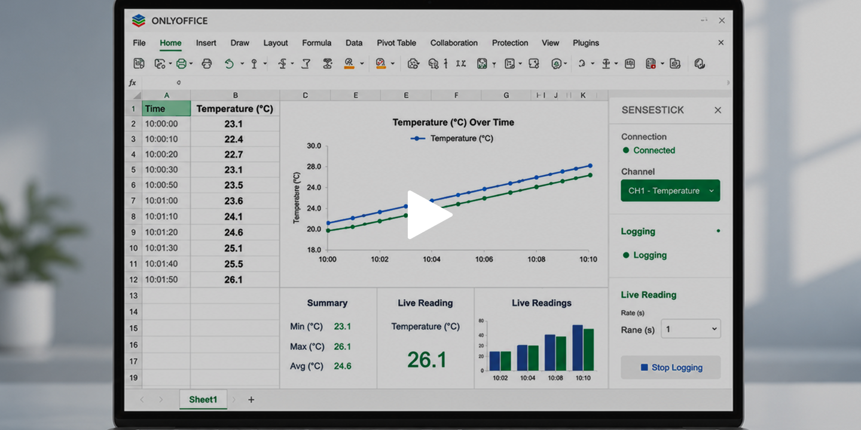The height and width of the screenshot is (430, 861).
Task: Go to the previous sheet with the left arrow
Action: pyautogui.click(x=142, y=400)
